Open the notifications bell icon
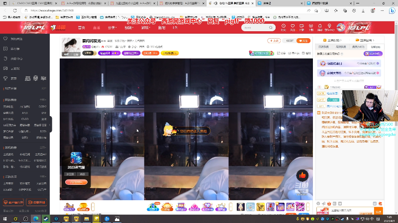 [x=320, y=26]
